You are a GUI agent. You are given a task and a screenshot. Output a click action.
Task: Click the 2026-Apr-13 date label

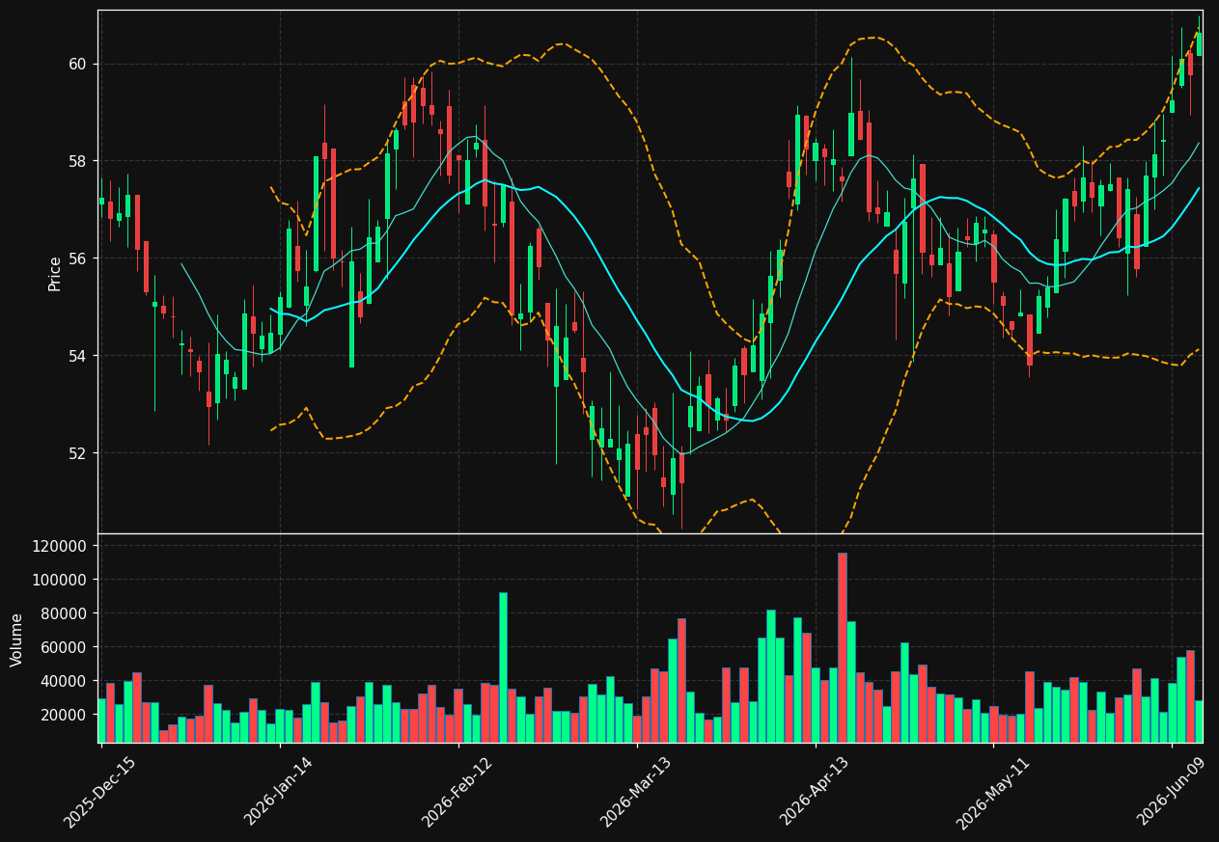(814, 793)
